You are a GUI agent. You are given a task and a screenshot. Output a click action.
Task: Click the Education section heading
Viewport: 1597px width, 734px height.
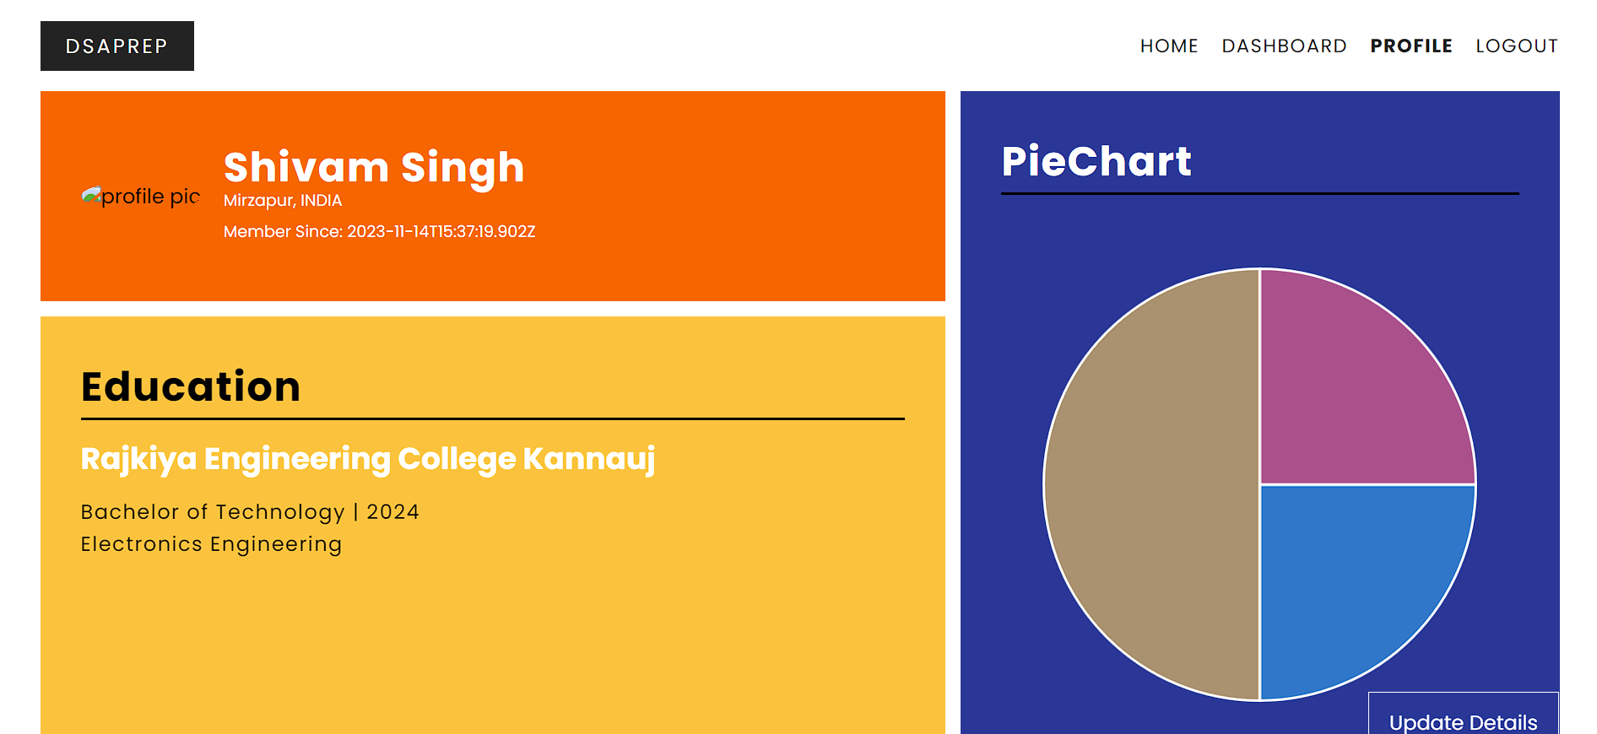coord(191,386)
